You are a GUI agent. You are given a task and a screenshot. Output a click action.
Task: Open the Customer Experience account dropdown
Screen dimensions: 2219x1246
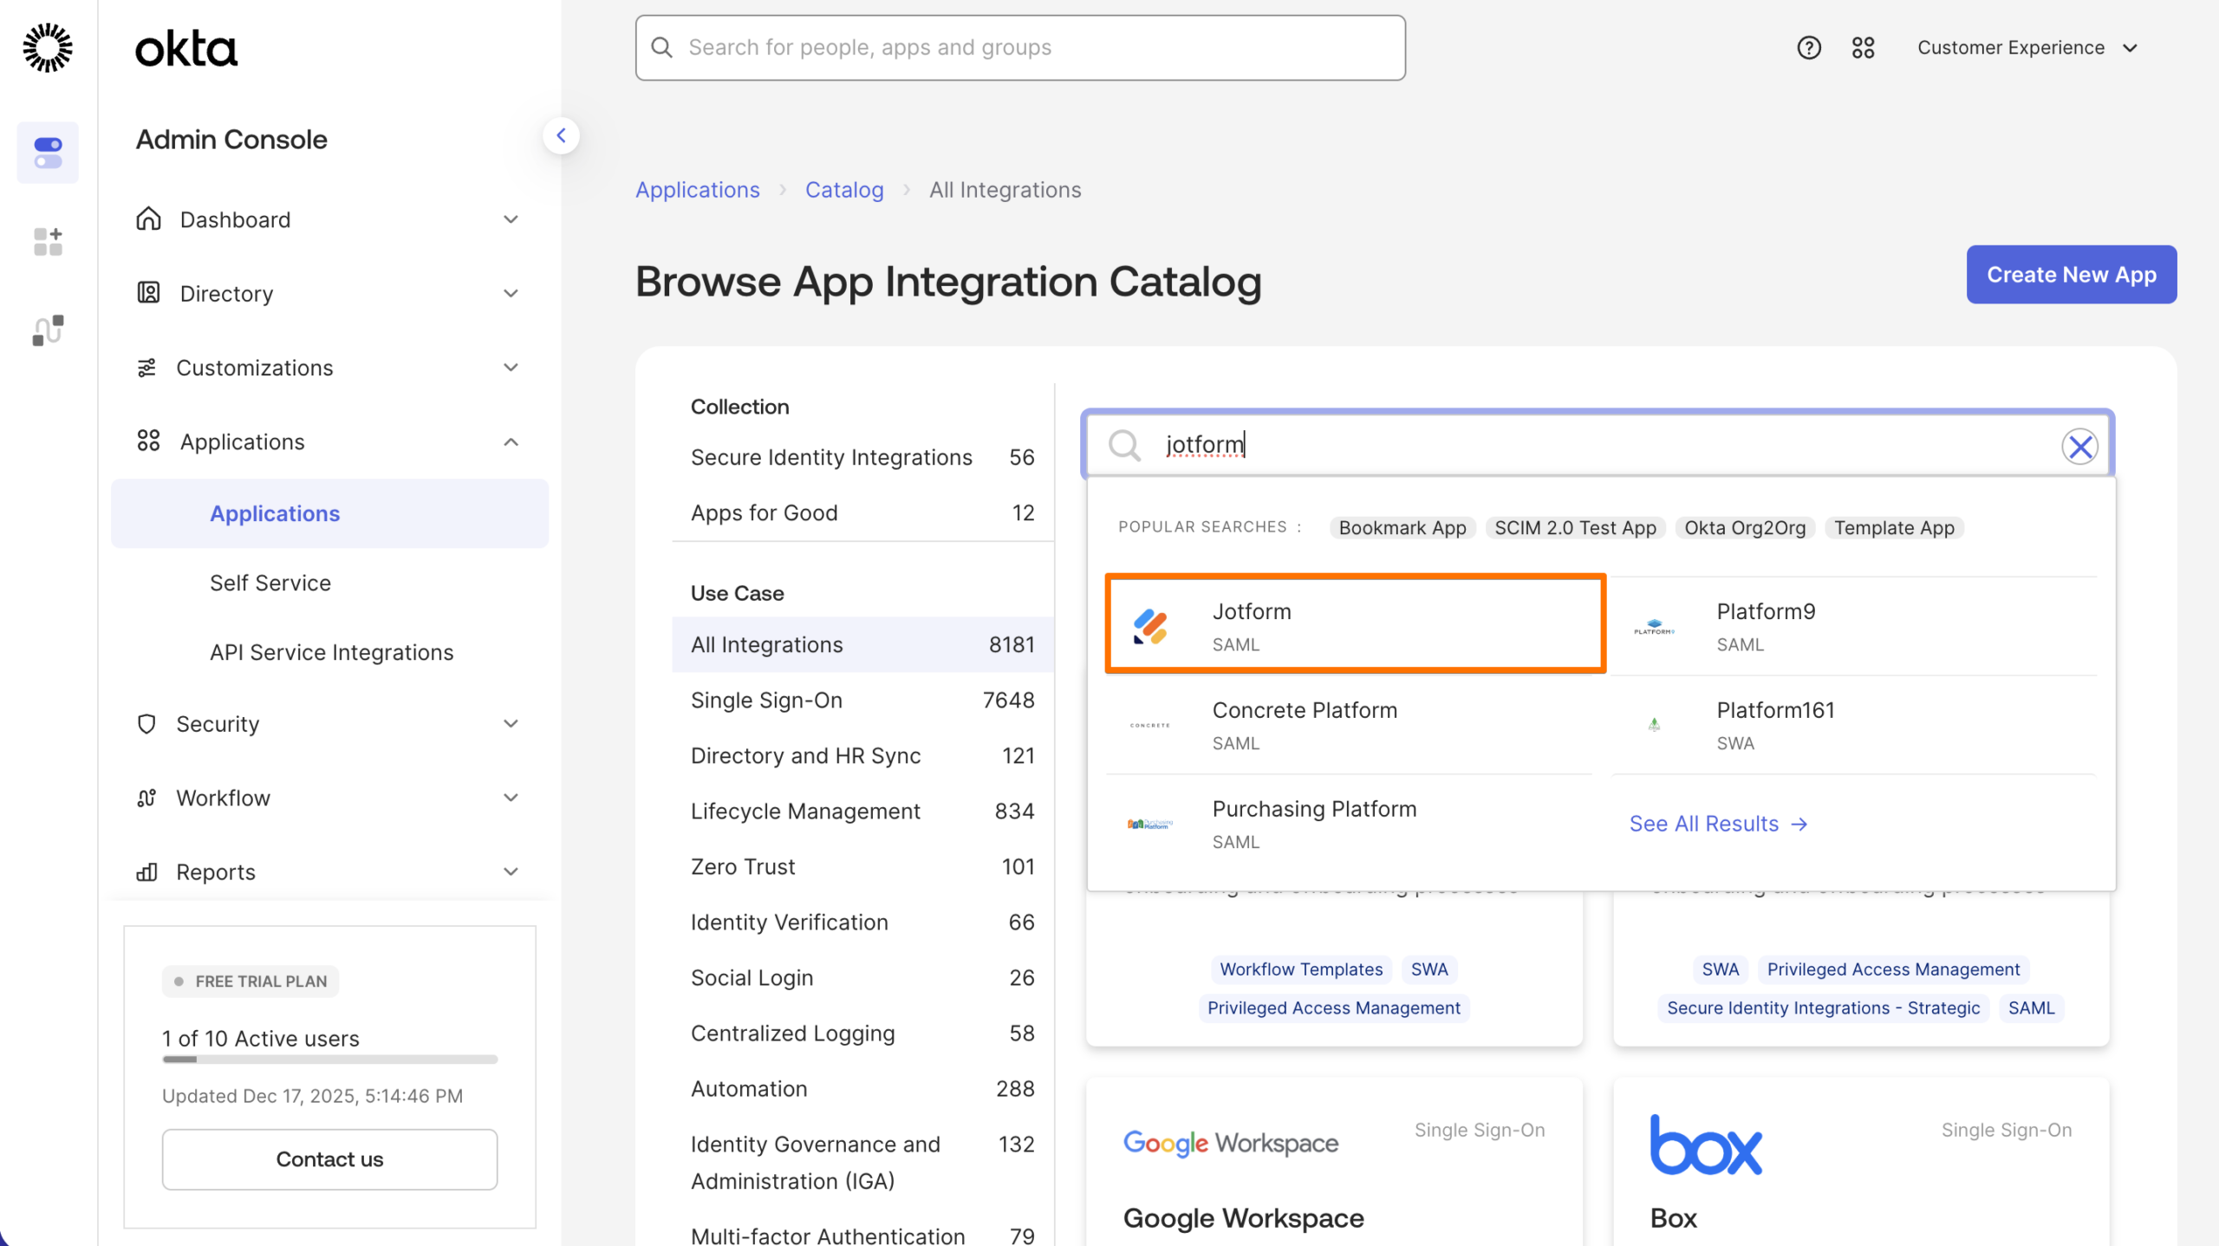(x=2027, y=48)
